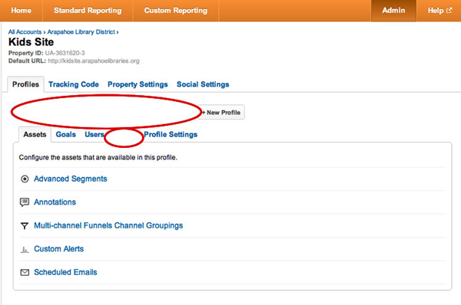Click the Custom Alerts chart icon
The image size is (461, 305).
tap(25, 250)
